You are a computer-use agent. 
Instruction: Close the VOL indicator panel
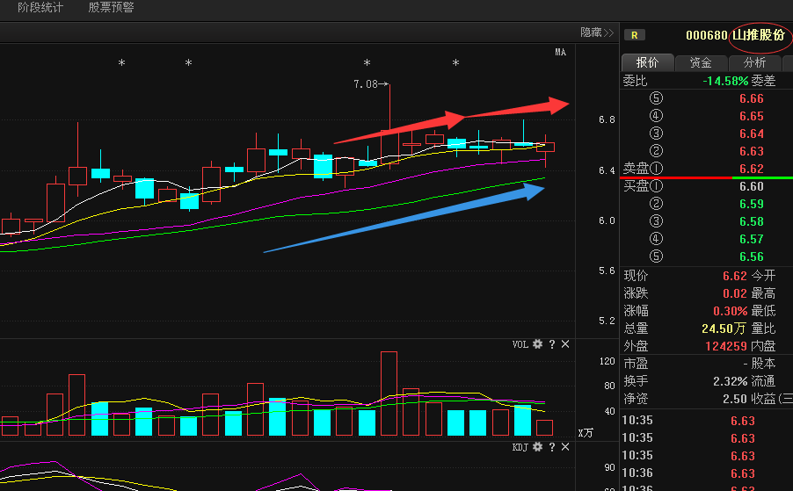pyautogui.click(x=565, y=344)
